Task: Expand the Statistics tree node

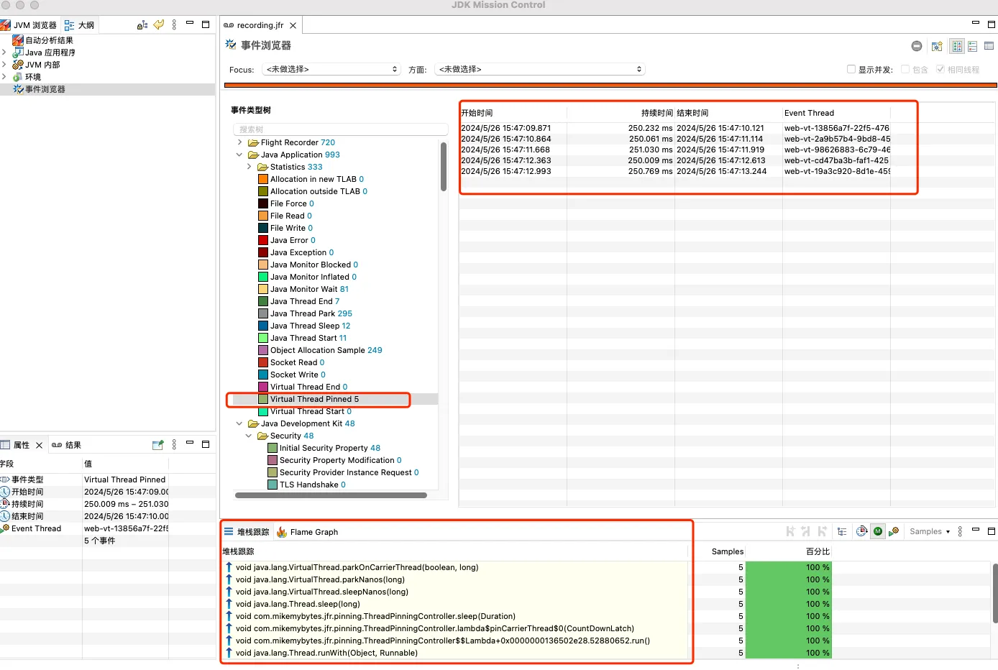Action: point(249,167)
